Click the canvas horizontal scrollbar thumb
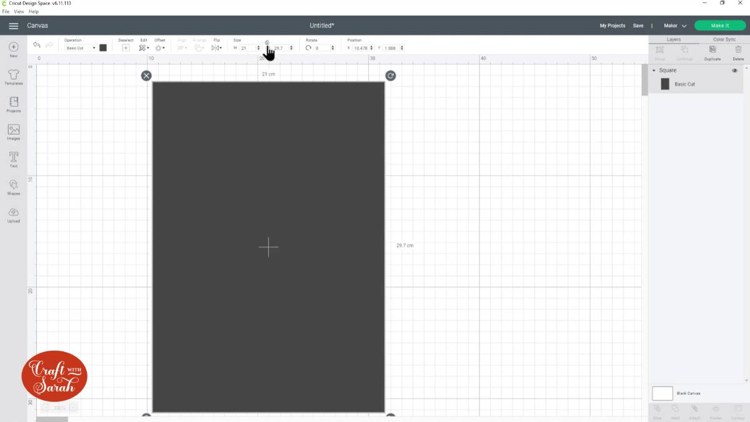The image size is (750, 422). click(52, 419)
